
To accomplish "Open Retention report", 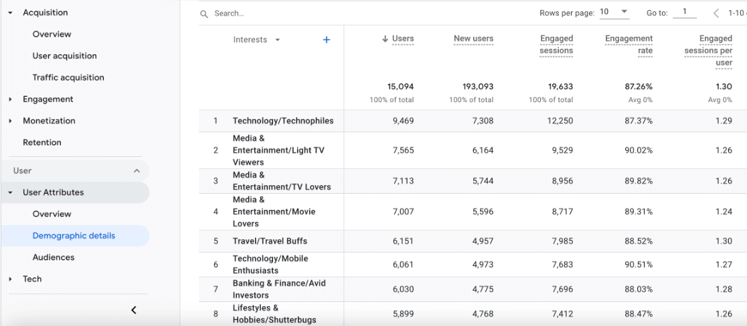I will [x=42, y=142].
